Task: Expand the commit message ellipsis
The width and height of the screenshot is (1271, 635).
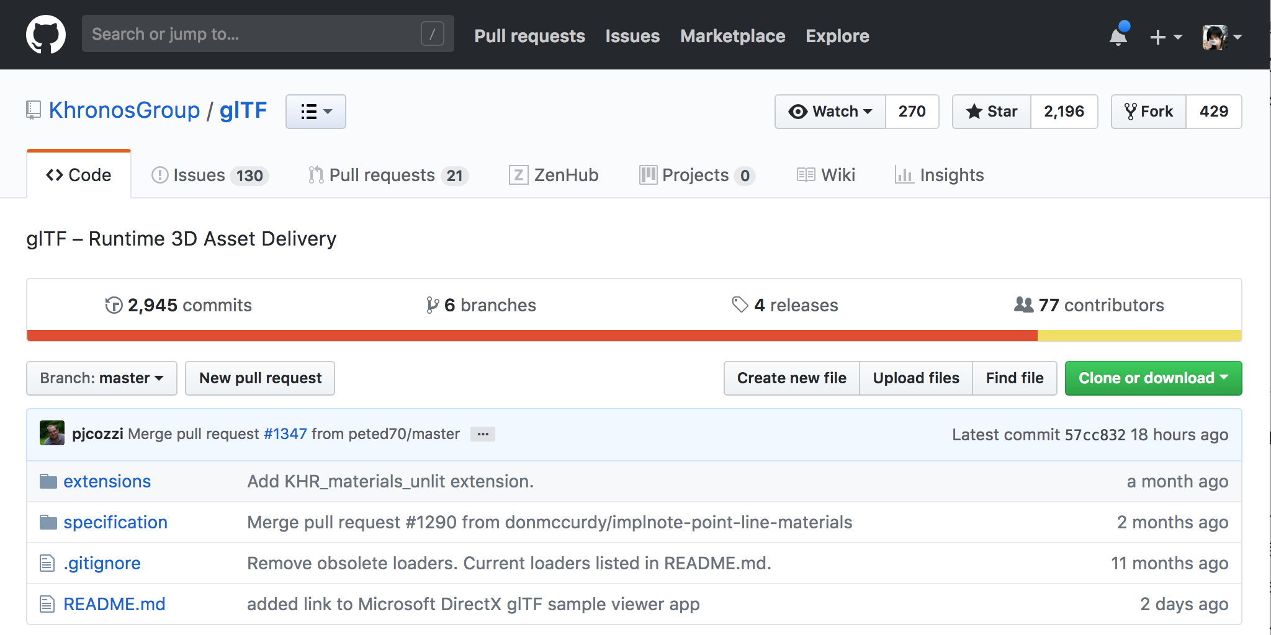Action: [482, 434]
